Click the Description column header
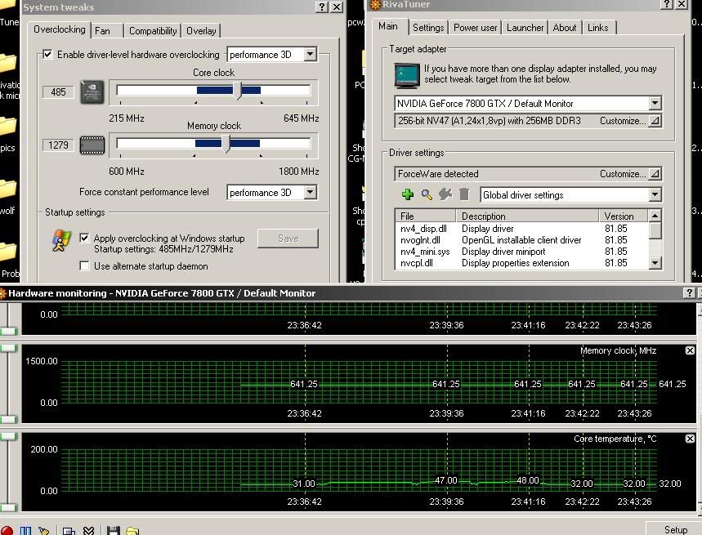The image size is (702, 535). click(x=527, y=216)
